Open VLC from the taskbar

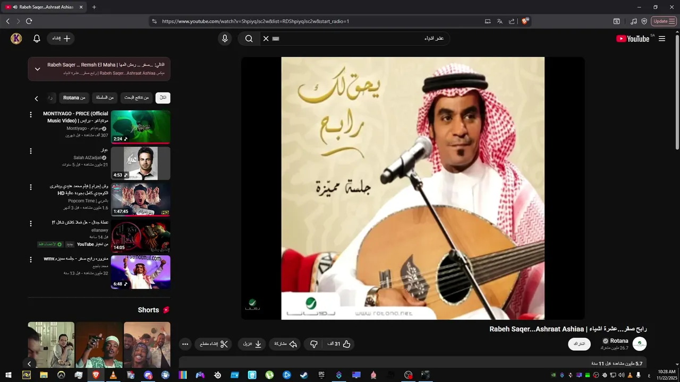click(x=113, y=375)
